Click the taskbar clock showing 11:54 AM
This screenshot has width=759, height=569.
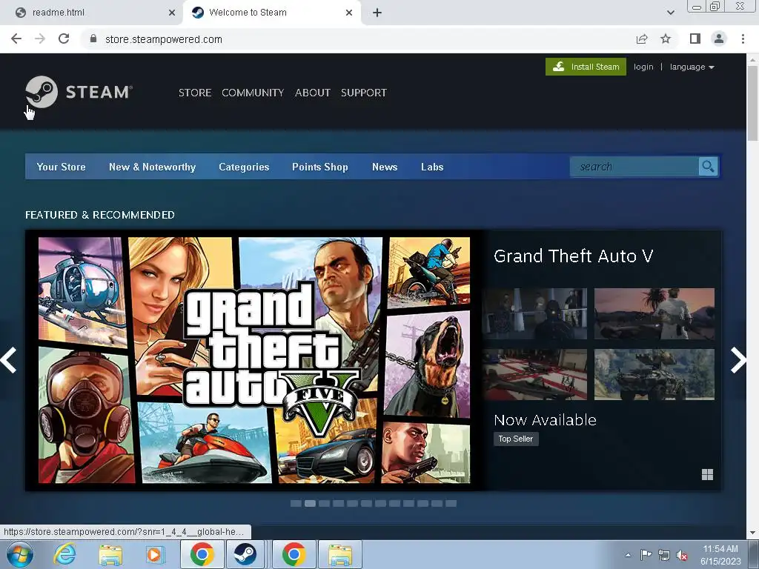720,555
